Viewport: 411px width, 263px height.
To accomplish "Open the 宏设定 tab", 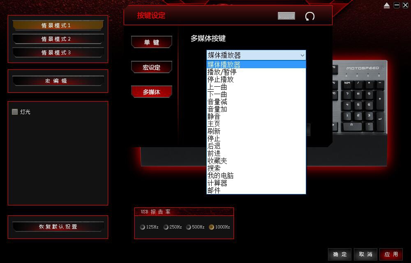I will coord(151,67).
